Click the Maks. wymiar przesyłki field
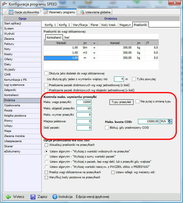This screenshot has width=183, height=203. pyautogui.click(x=84, y=115)
